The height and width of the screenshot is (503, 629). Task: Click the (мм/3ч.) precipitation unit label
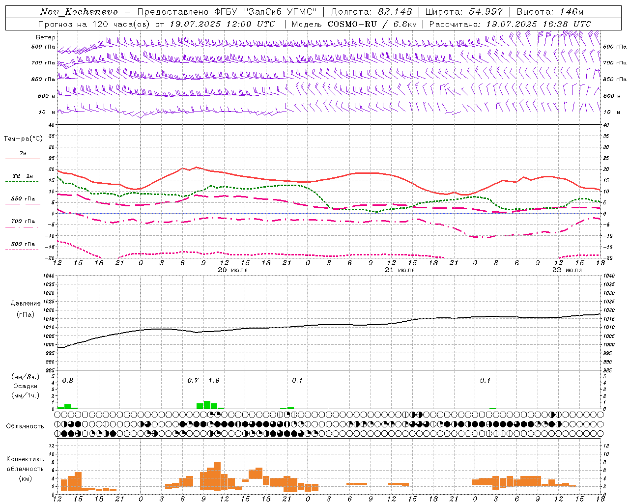25,377
